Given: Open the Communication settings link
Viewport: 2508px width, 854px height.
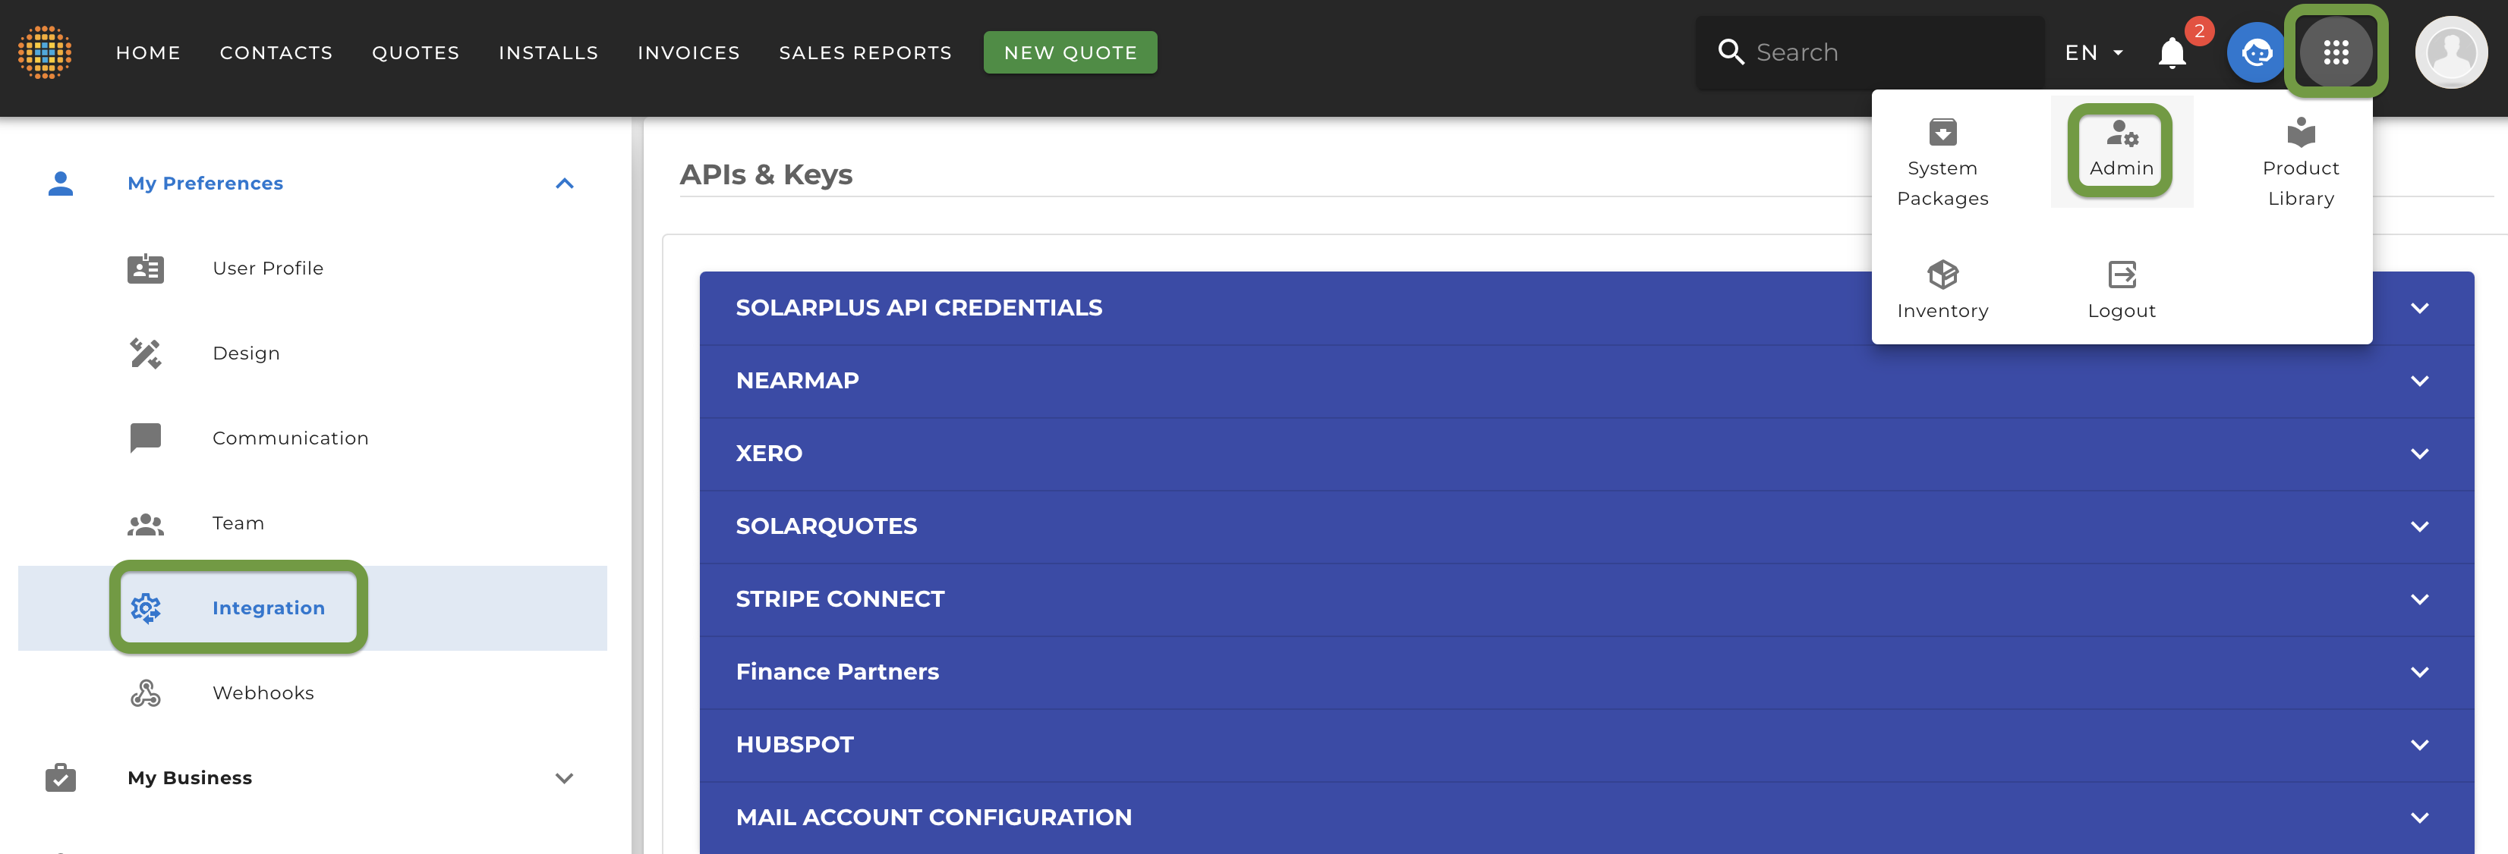Looking at the screenshot, I should coord(290,438).
